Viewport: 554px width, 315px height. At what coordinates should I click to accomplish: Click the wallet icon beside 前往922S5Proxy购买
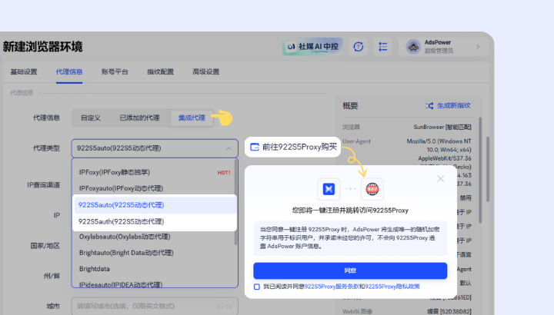click(255, 147)
